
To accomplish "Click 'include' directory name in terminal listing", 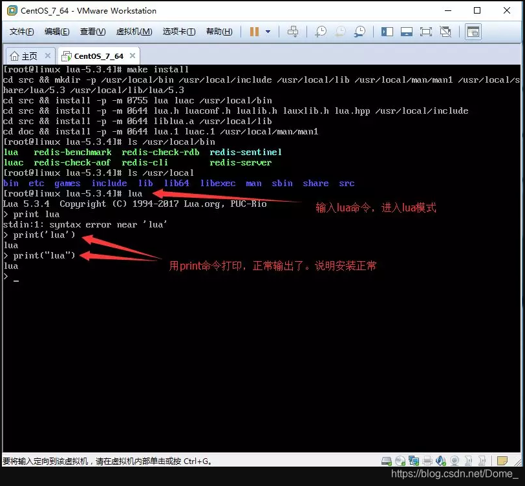I will click(x=109, y=184).
